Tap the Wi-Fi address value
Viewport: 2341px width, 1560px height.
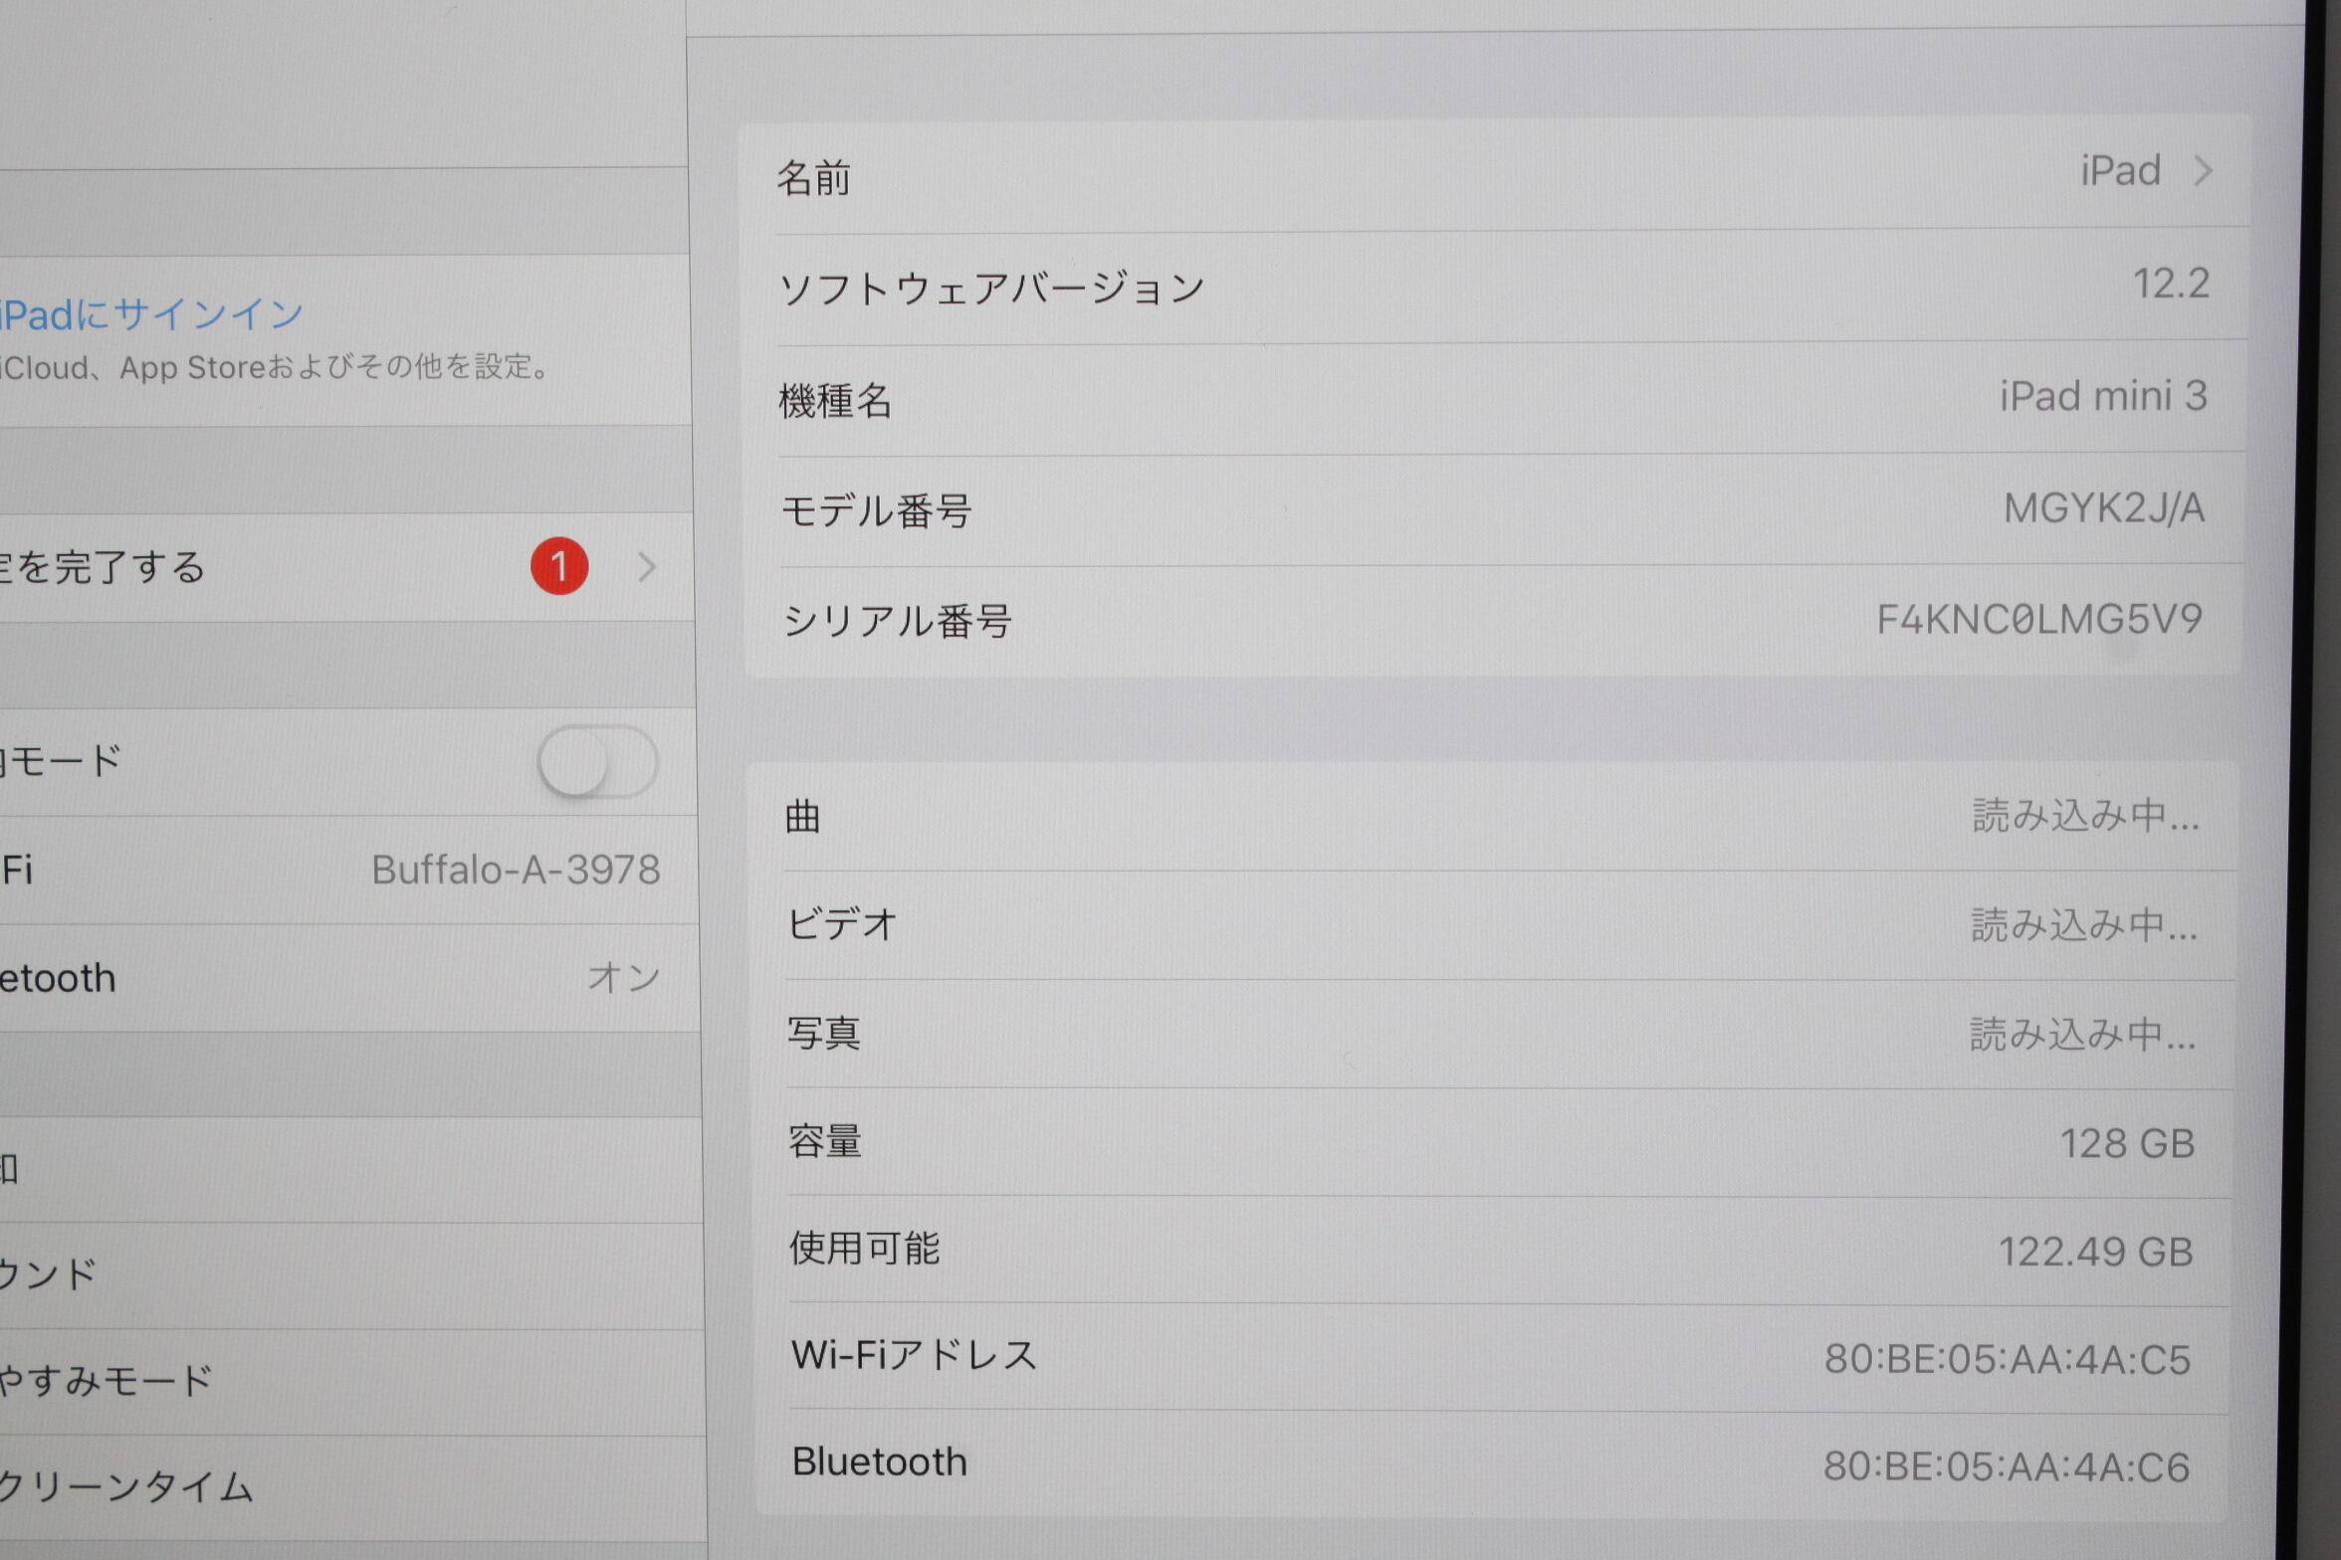[2007, 1359]
